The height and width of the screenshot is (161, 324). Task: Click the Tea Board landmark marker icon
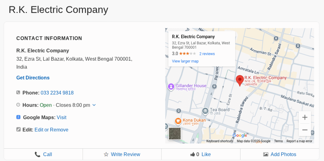tap(205, 111)
